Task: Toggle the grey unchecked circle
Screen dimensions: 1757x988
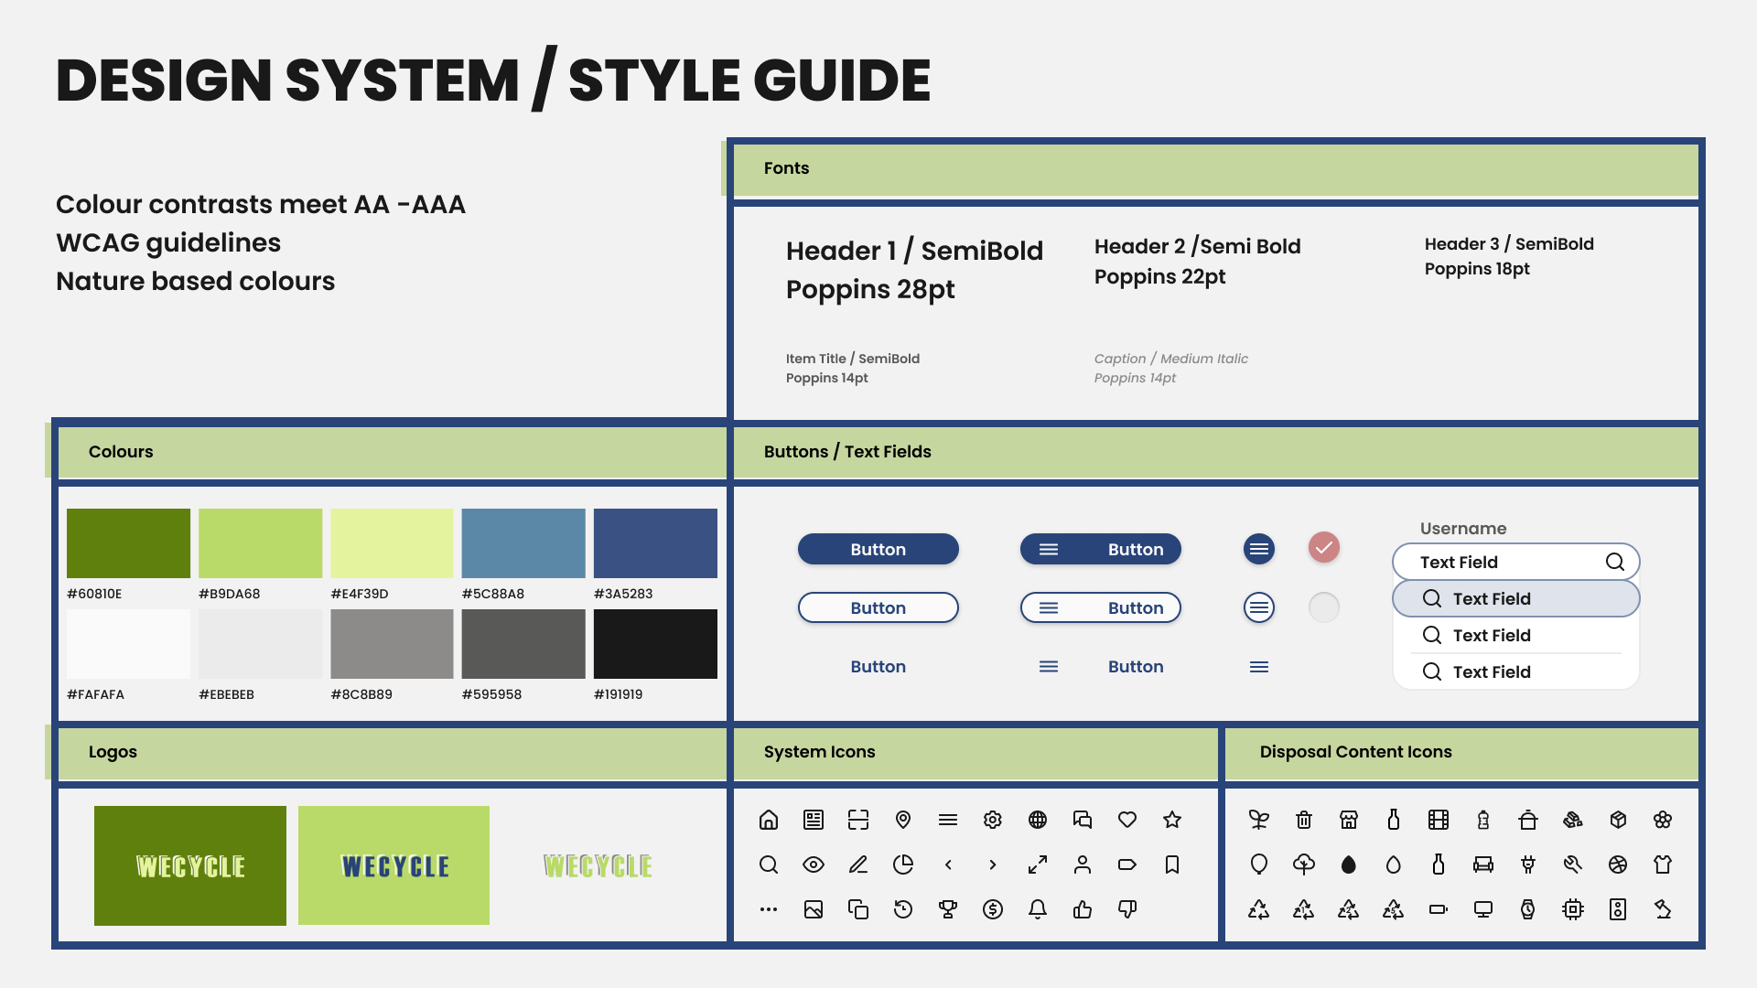Action: [1324, 607]
